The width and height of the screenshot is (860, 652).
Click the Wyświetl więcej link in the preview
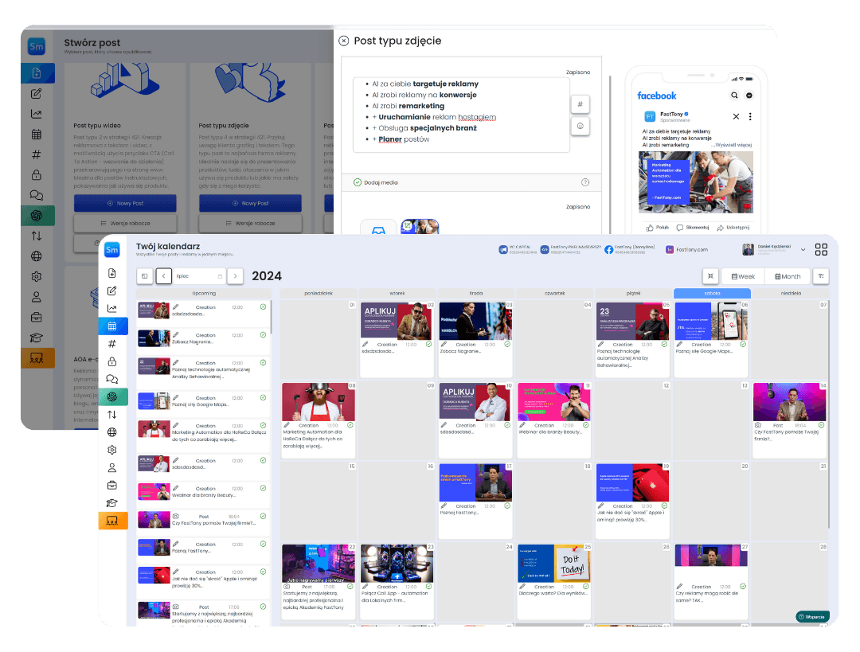[734, 146]
